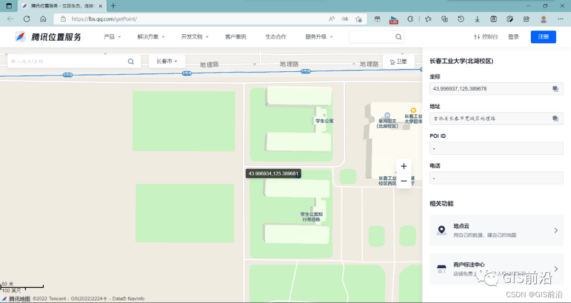Screen dimensions: 571x303
Task: Expand the 解决方案 dropdown menu
Action: [x=151, y=37]
